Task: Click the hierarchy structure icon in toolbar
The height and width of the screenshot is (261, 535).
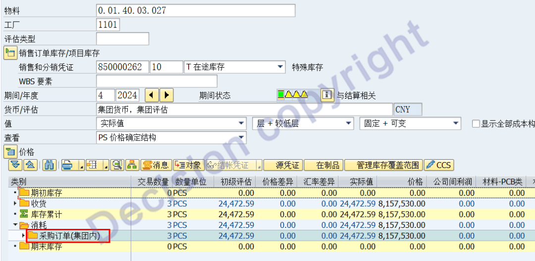Action: point(132,165)
